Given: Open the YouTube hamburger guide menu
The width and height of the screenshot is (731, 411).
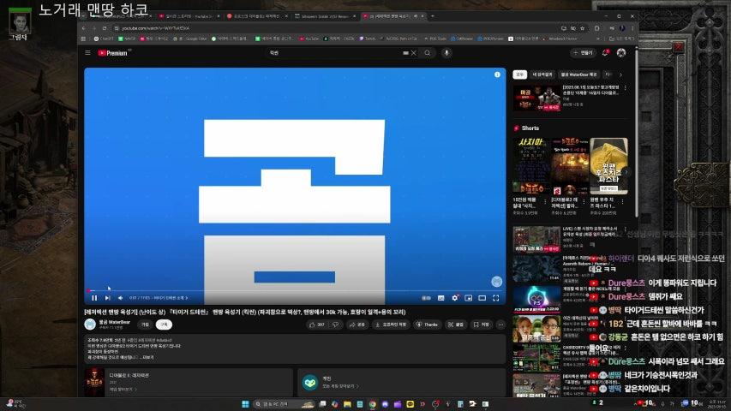Looking at the screenshot, I should (87, 53).
